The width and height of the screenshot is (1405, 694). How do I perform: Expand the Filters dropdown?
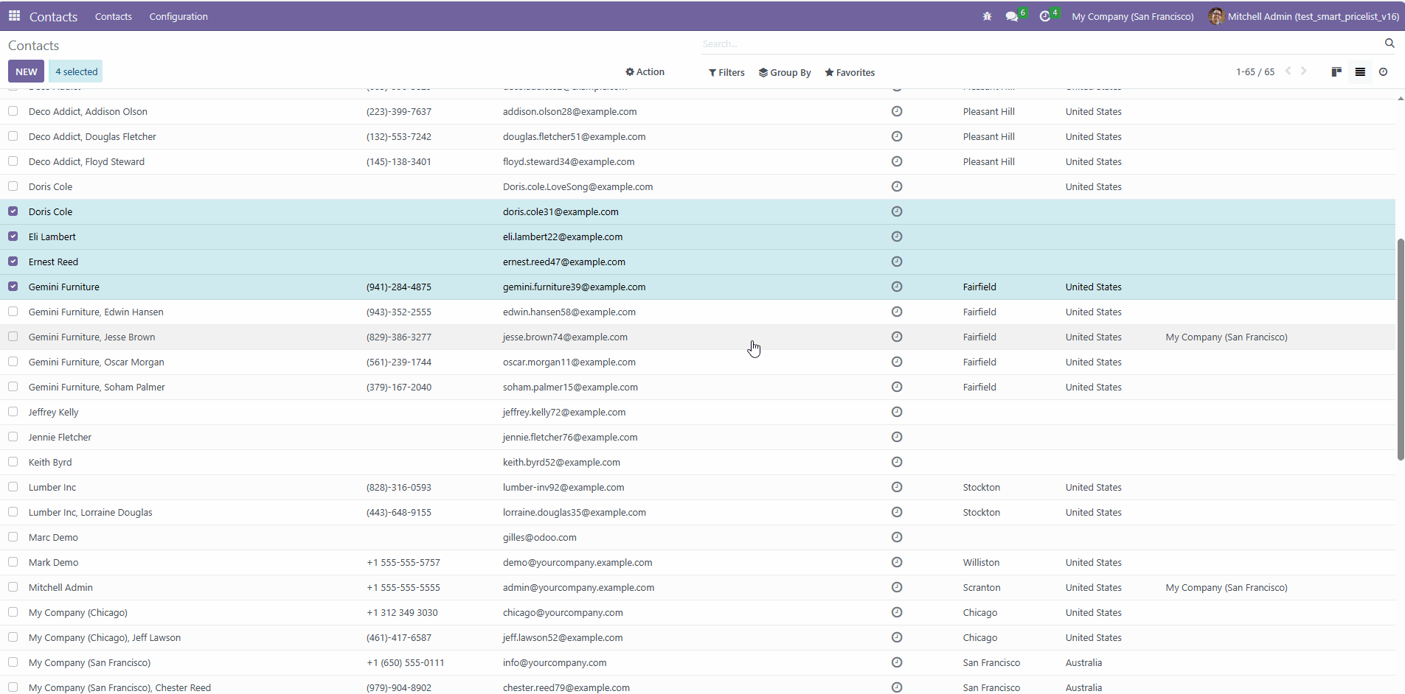726,72
